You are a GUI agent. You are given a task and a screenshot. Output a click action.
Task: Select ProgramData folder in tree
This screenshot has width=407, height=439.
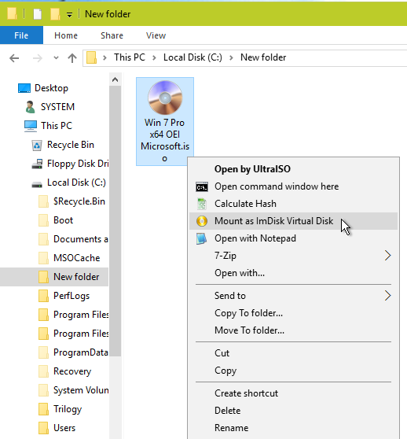coord(81,352)
